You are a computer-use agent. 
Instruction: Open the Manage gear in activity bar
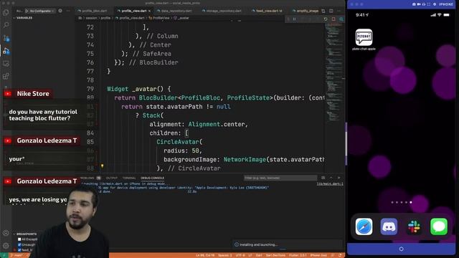(x=6, y=246)
